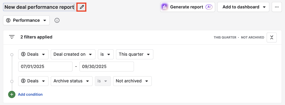Open the three-dots more options menu
This screenshot has height=105, width=285.
(x=277, y=7)
